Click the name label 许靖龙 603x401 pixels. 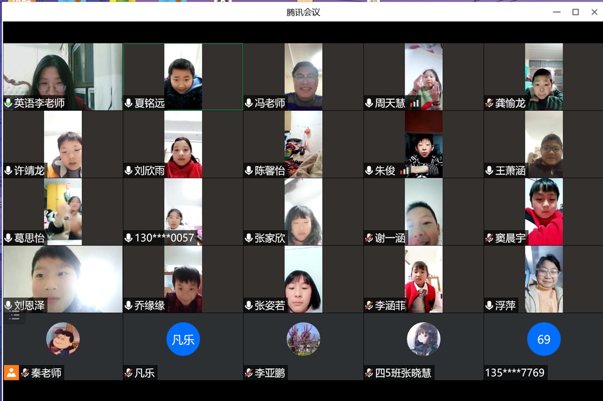[29, 170]
